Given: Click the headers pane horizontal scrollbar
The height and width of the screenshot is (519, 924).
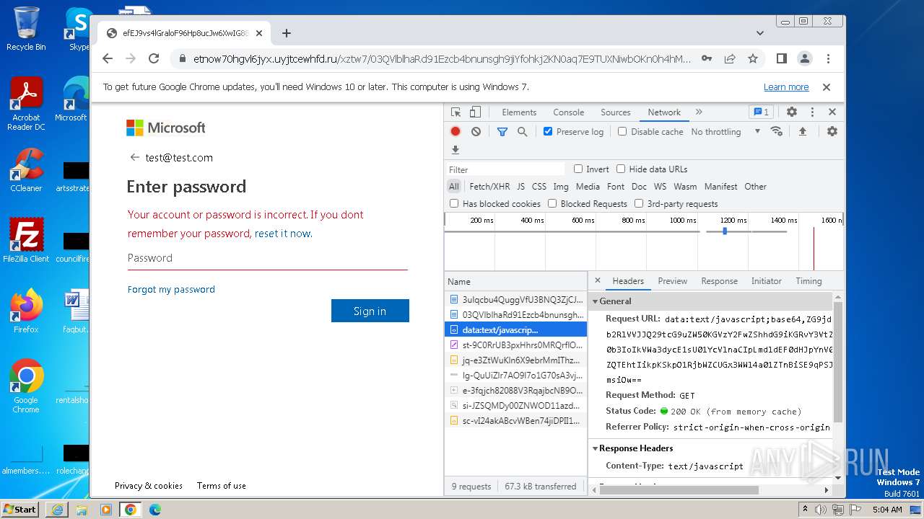Looking at the screenshot, I should click(x=679, y=490).
